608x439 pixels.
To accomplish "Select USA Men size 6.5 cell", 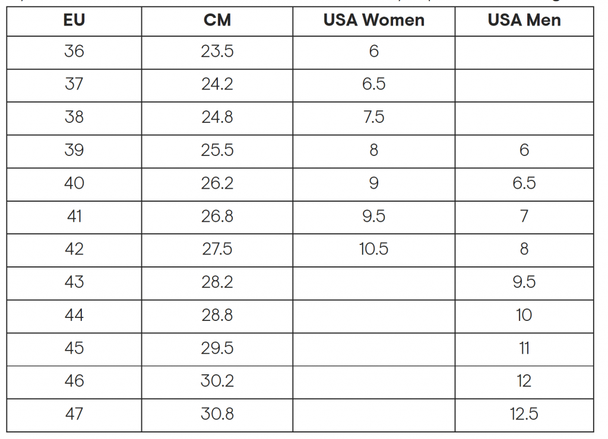I will [x=524, y=184].
